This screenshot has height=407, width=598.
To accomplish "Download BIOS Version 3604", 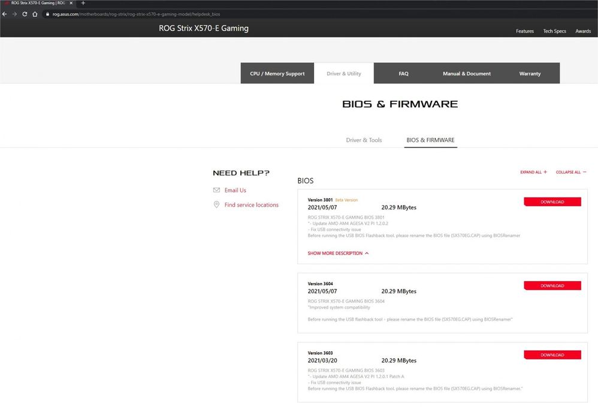I will [x=552, y=286].
